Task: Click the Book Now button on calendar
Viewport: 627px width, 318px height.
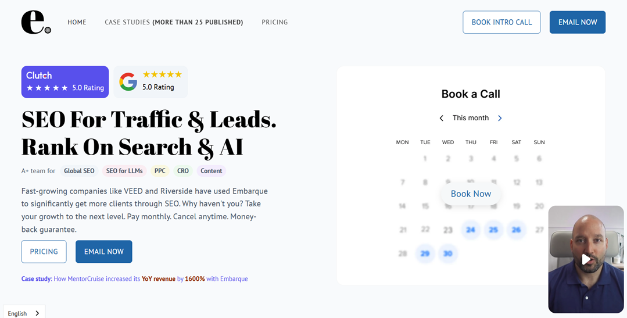Action: (471, 194)
